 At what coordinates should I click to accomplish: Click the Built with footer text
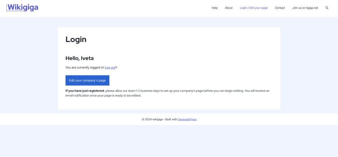pos(171,119)
